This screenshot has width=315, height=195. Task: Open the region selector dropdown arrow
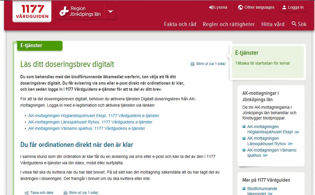[x=110, y=11]
